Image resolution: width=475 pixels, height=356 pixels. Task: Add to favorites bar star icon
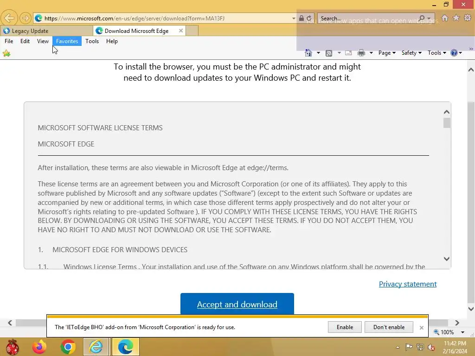pyautogui.click(x=6, y=54)
